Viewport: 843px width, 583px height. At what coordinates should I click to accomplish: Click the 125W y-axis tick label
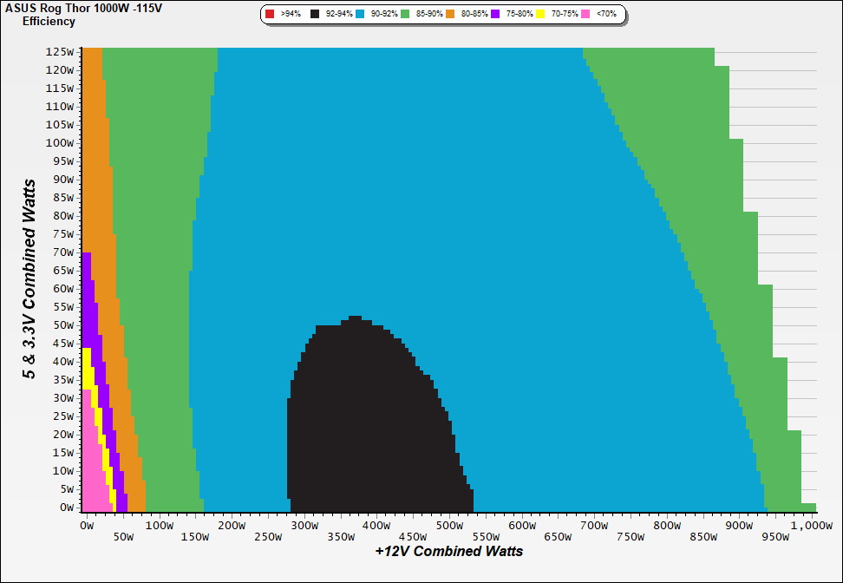60,51
